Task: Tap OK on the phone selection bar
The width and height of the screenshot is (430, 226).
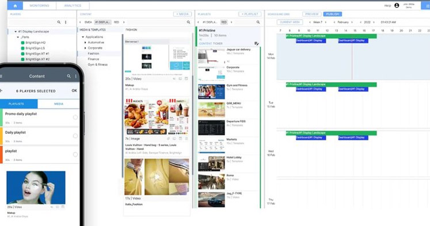Action: 74,91
